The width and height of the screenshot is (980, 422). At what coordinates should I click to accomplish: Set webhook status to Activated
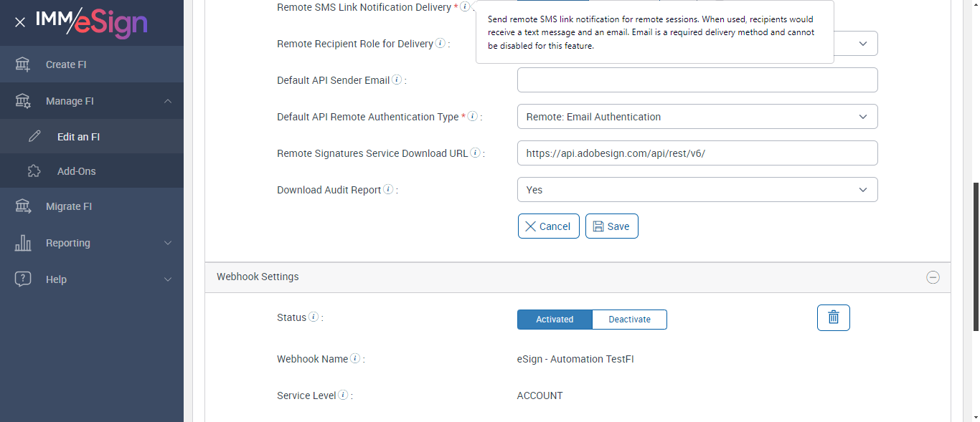click(555, 320)
